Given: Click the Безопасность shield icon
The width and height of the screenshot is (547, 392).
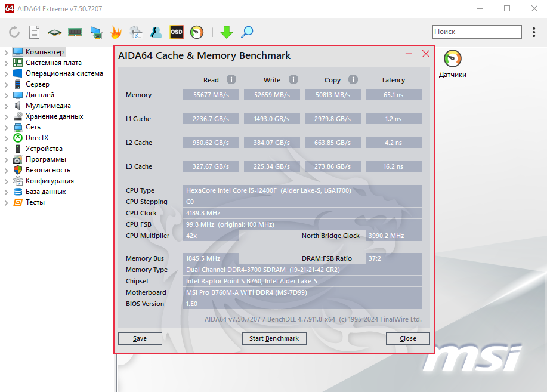Looking at the screenshot, I should (x=18, y=170).
